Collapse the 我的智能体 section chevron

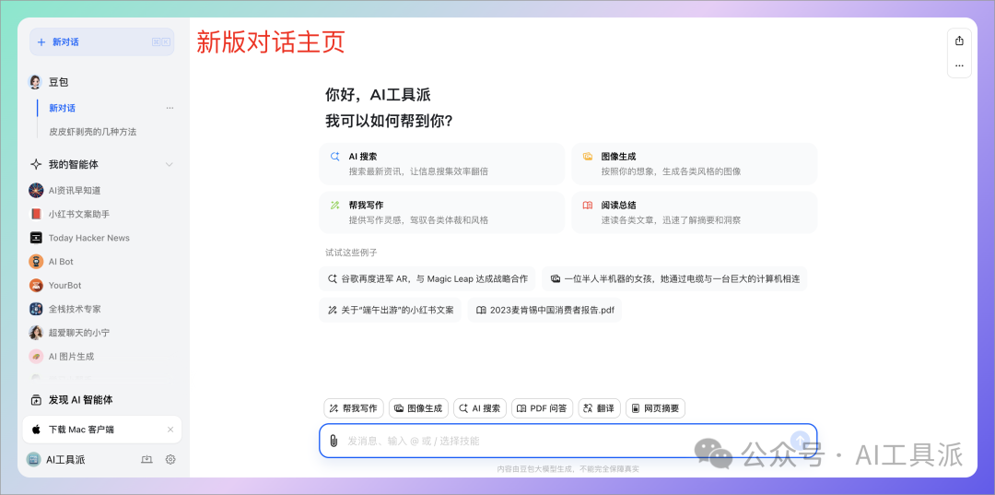(170, 164)
